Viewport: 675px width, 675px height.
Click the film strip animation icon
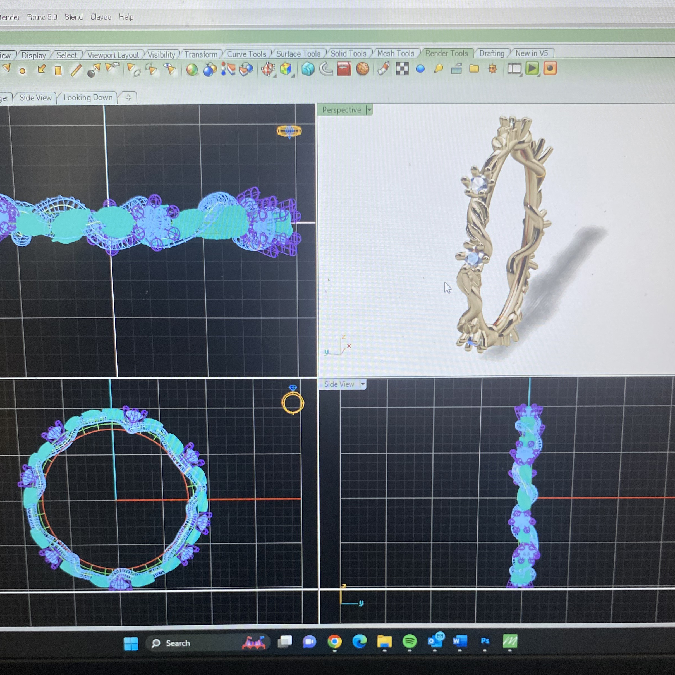[x=514, y=68]
